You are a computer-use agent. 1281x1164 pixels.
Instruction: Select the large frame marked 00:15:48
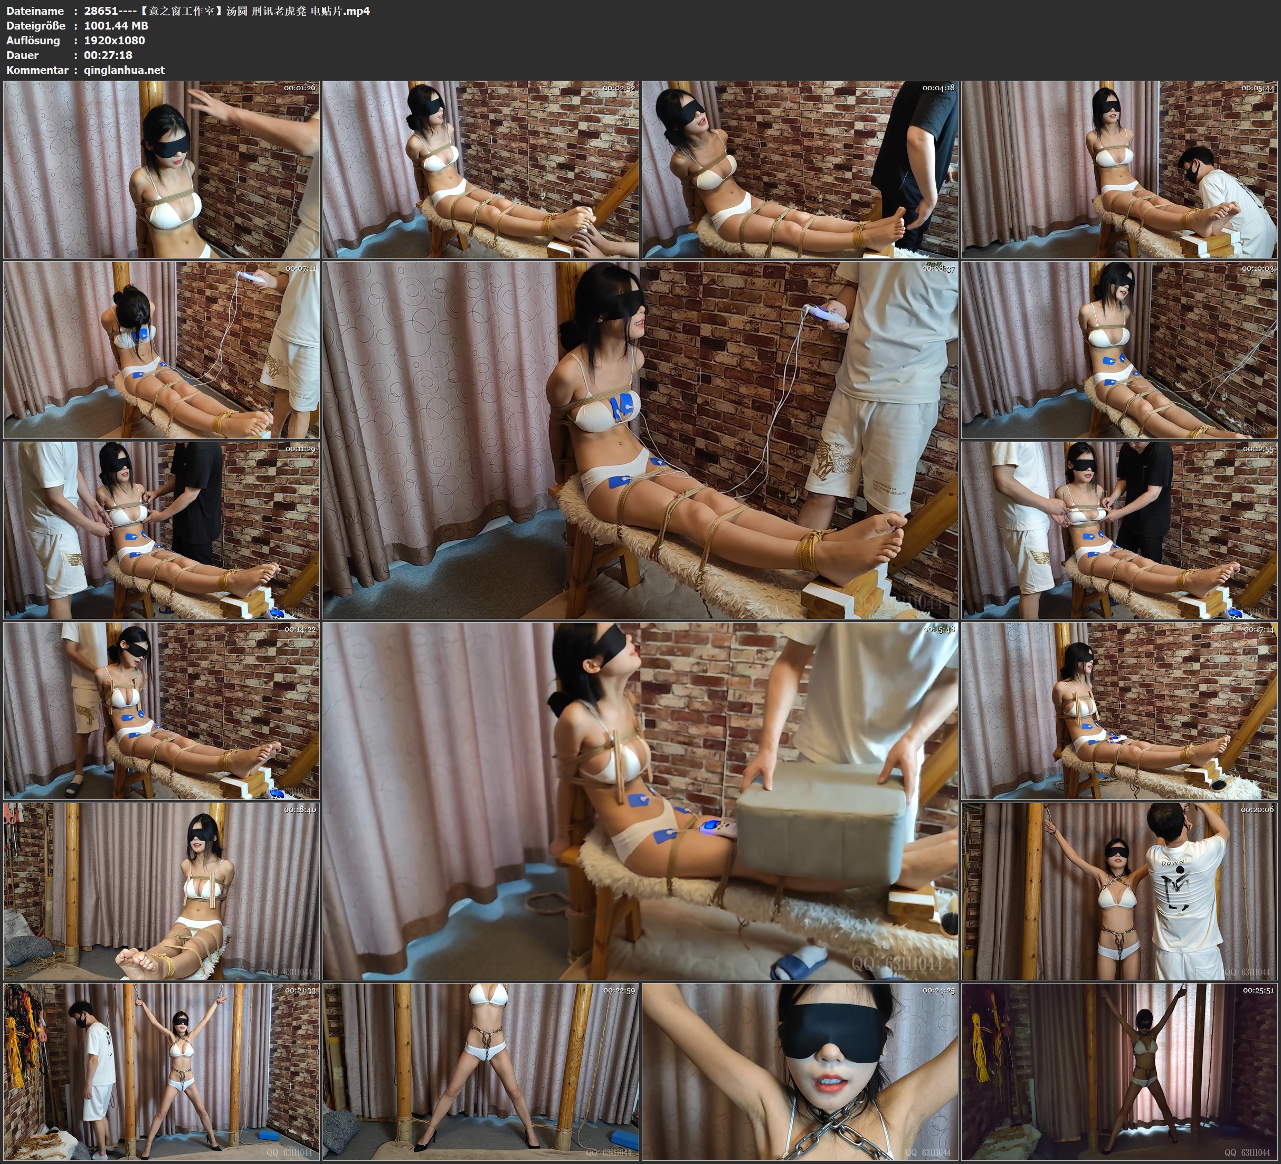641,800
